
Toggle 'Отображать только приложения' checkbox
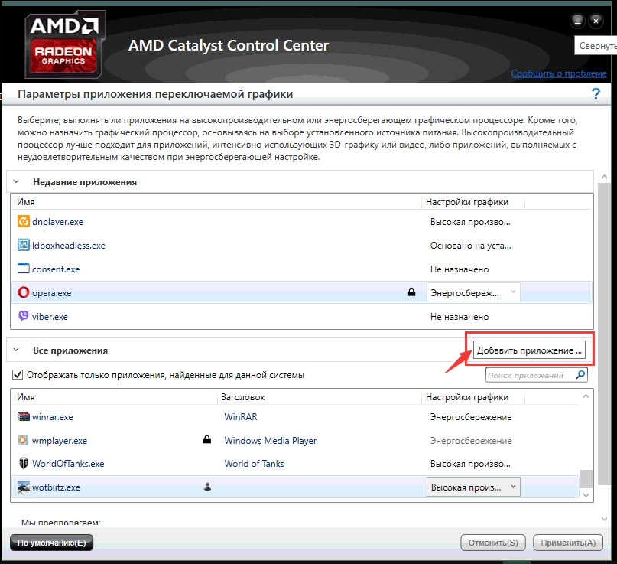pyautogui.click(x=18, y=375)
